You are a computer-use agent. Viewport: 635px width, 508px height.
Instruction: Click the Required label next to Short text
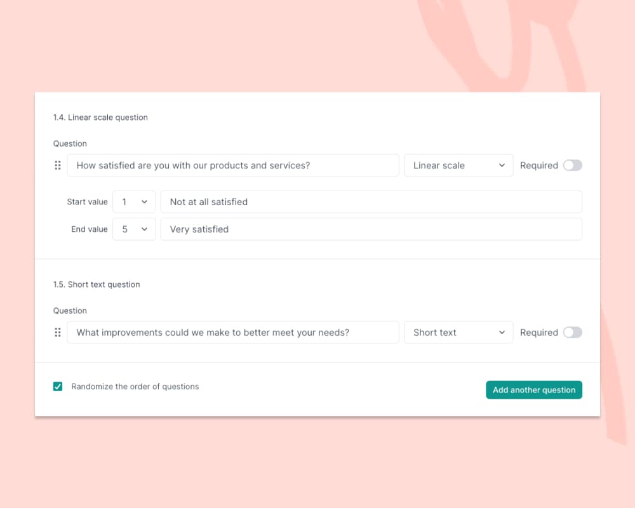tap(538, 332)
